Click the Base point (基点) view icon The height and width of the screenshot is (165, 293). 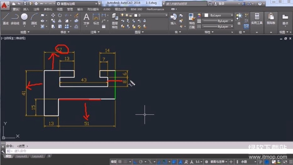pos(285,19)
